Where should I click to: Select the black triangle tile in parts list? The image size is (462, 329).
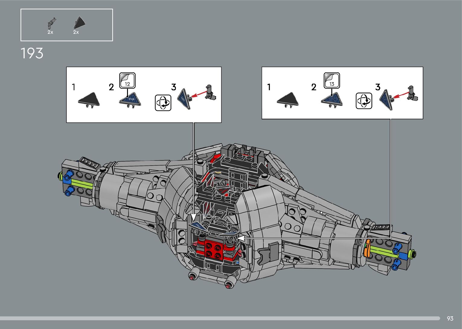click(79, 23)
